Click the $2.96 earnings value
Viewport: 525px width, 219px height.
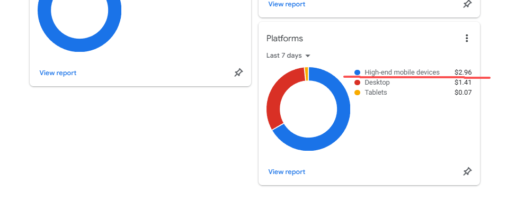point(463,72)
